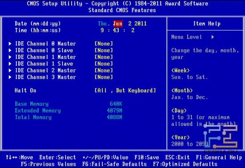
Task: Click the <Year> help heading
Action: [x=180, y=137]
